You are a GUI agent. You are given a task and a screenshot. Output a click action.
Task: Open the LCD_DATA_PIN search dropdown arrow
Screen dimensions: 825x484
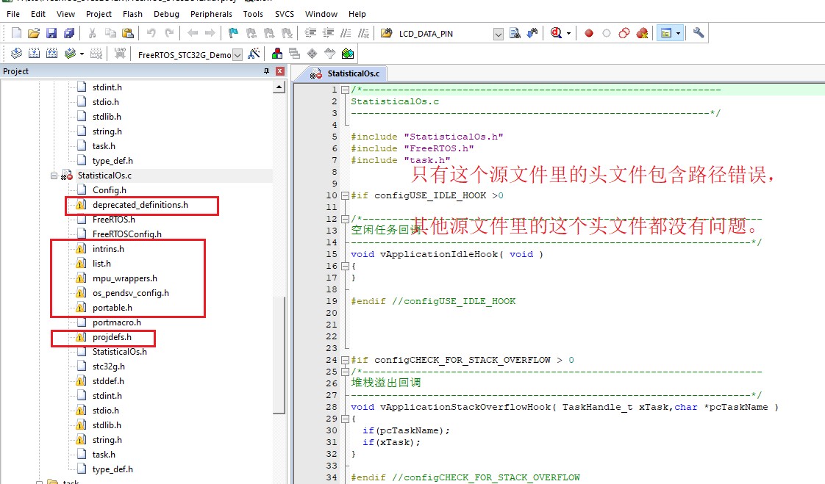[x=499, y=35]
